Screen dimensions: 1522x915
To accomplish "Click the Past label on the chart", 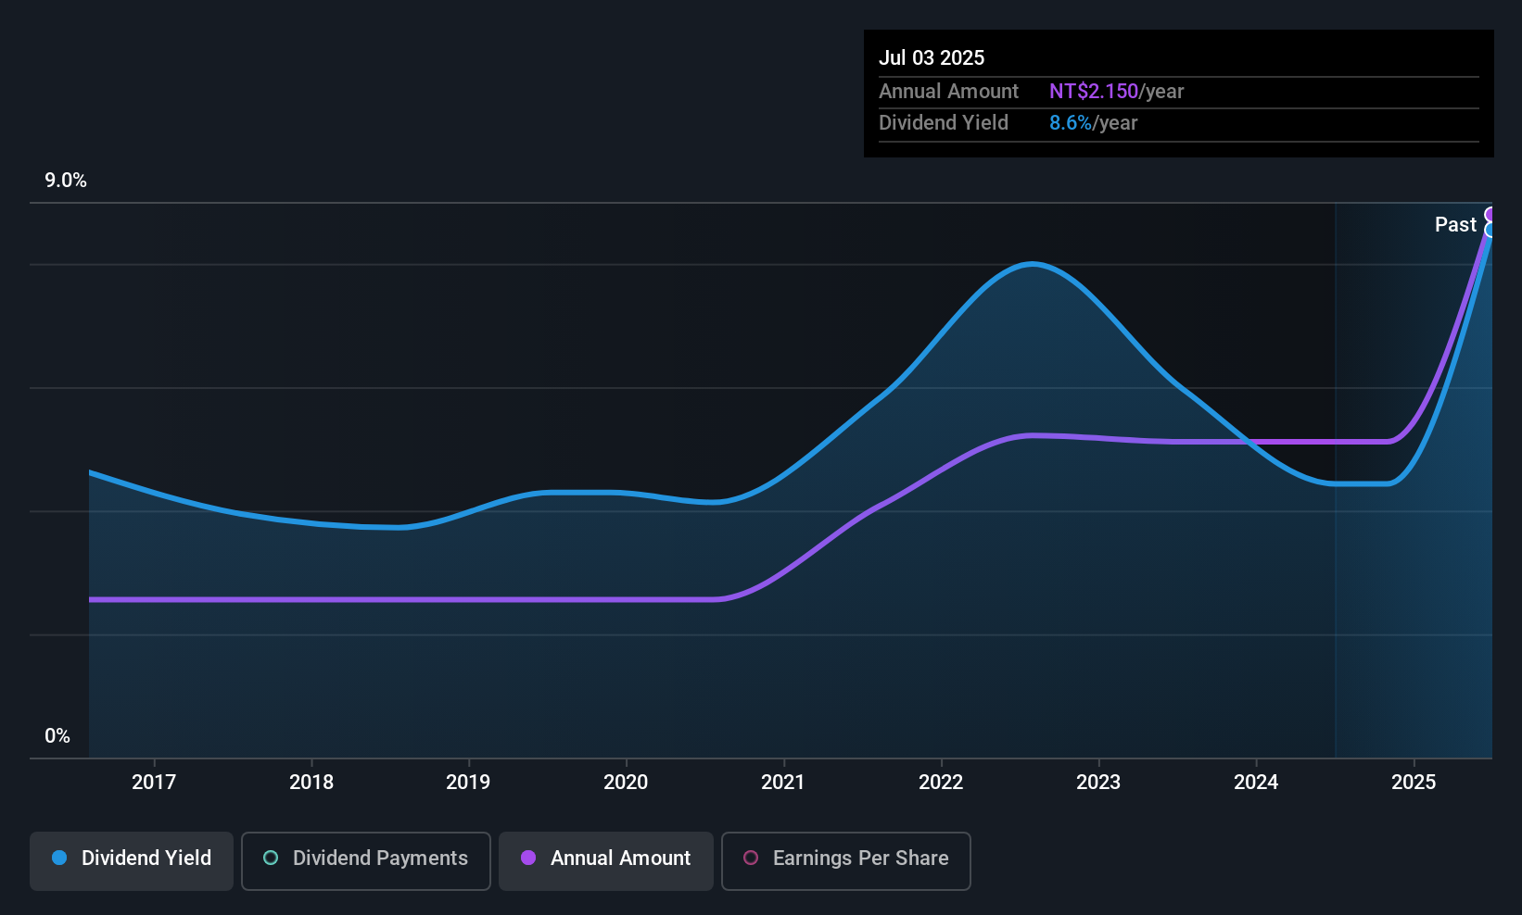I will (x=1455, y=224).
